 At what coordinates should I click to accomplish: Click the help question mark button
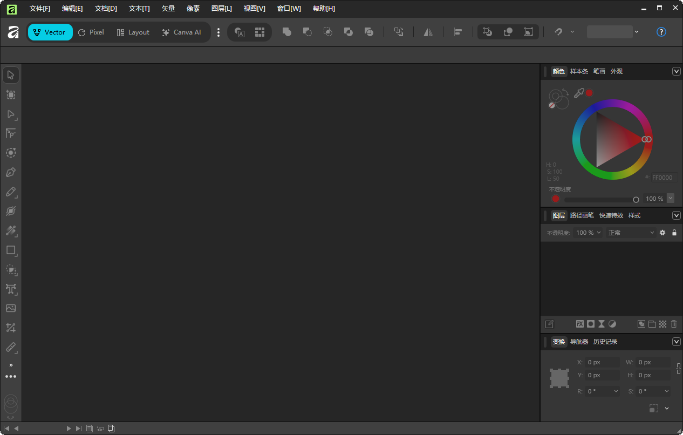(x=661, y=32)
